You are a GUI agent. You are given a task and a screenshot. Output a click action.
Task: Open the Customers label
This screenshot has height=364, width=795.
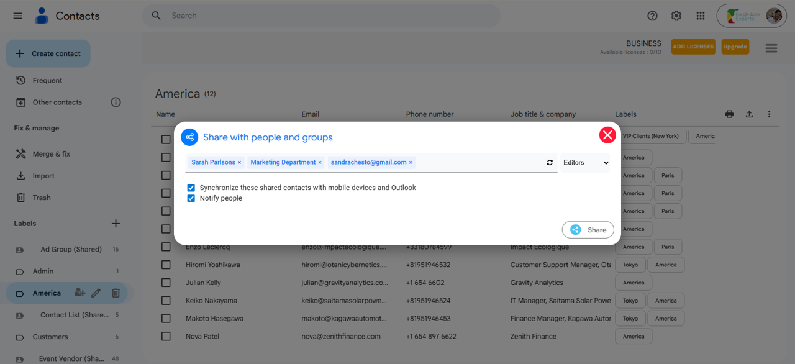tap(50, 337)
